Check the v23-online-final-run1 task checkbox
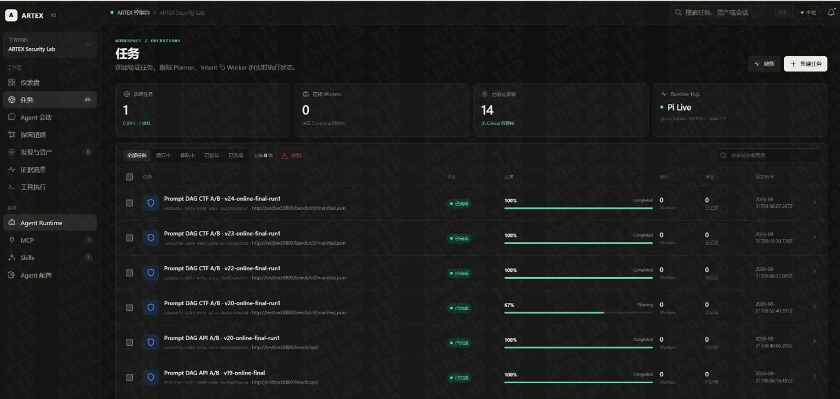 (130, 238)
